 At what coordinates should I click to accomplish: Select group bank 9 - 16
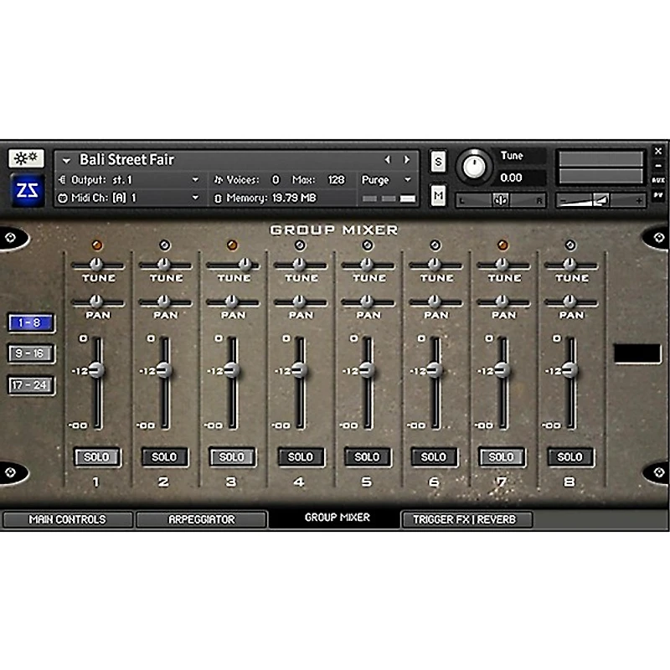30,353
